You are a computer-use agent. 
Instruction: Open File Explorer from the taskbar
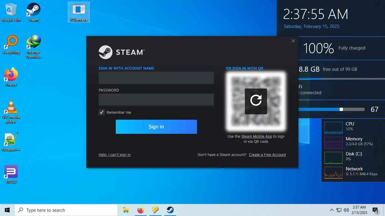coord(126,210)
